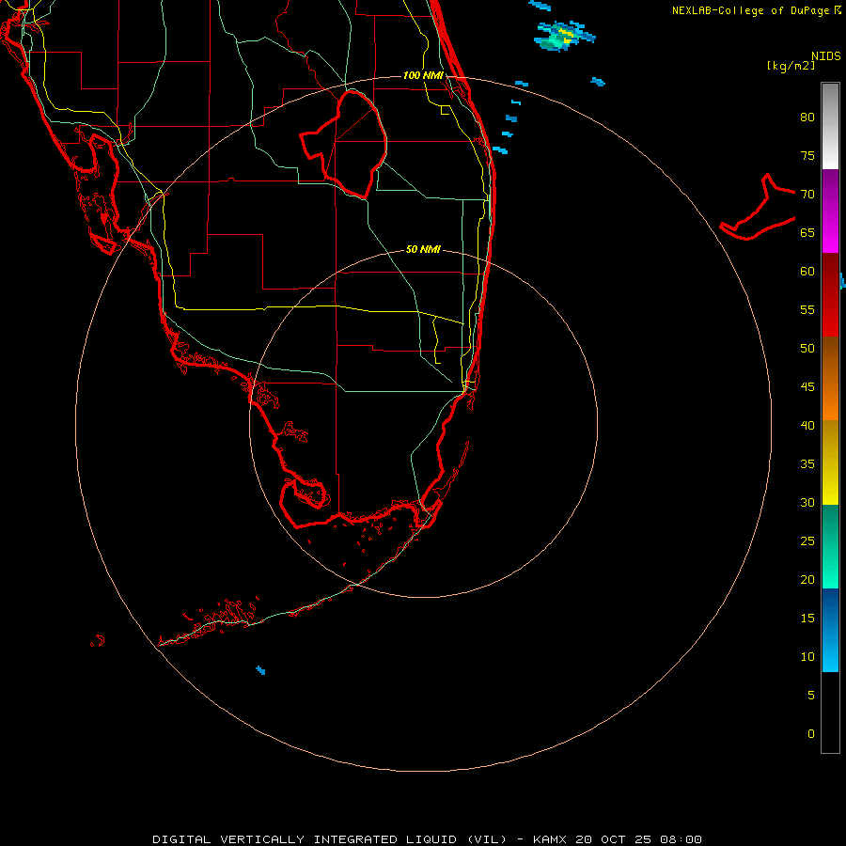Viewport: 846px width, 846px height.
Task: Click the 15 value on color scale
Action: (x=807, y=619)
